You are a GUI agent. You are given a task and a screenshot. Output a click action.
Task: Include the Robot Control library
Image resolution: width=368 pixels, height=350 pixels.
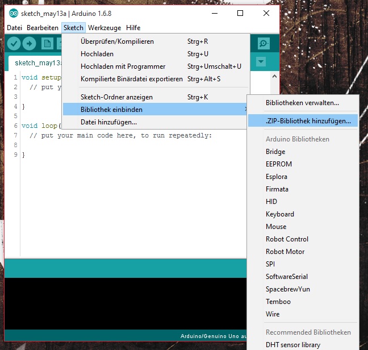click(303, 239)
